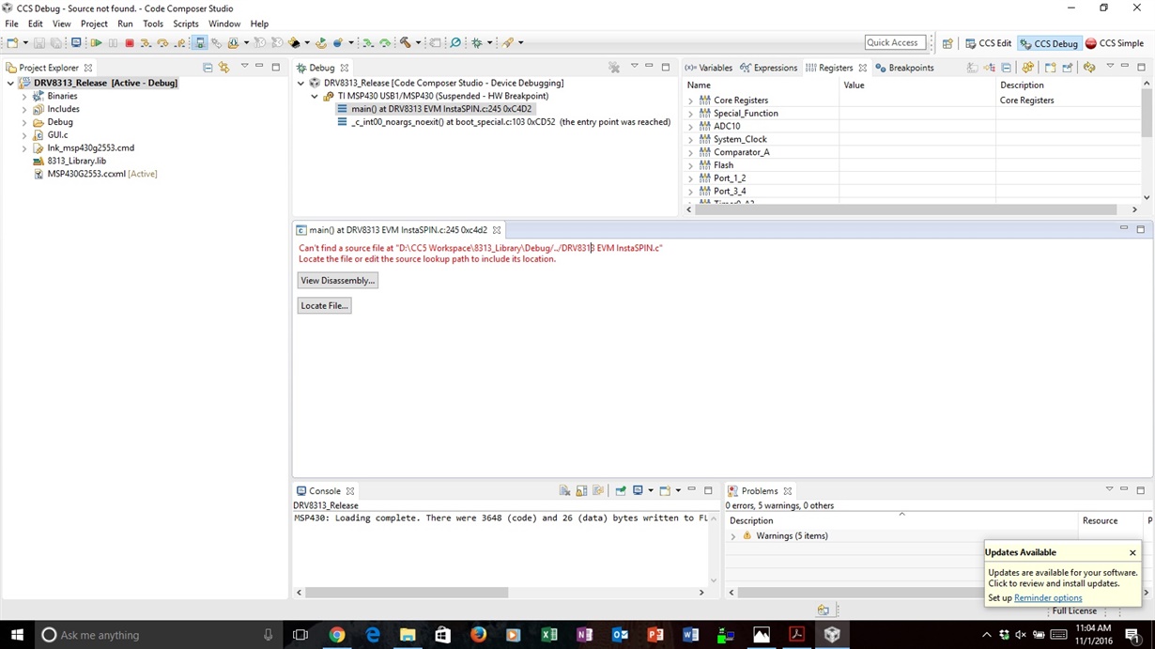Click the Windows Start button

tap(17, 635)
